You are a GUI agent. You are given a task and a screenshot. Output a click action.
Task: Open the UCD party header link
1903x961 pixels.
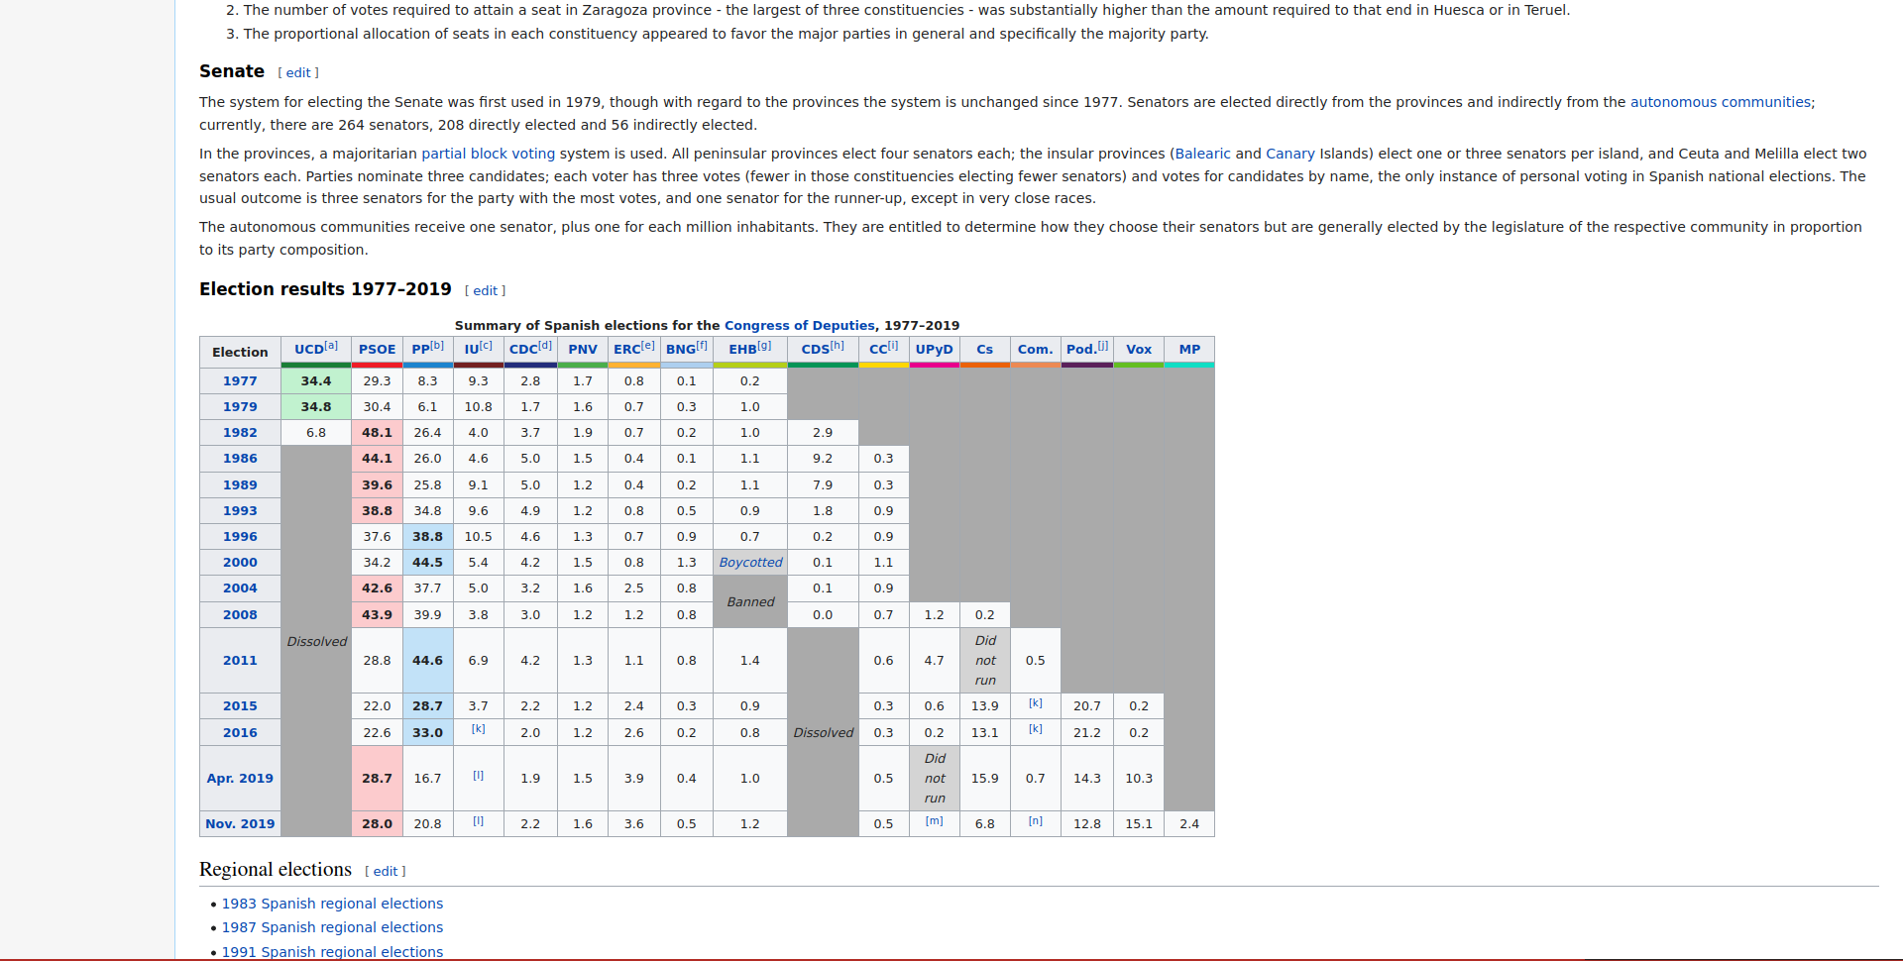pos(308,350)
